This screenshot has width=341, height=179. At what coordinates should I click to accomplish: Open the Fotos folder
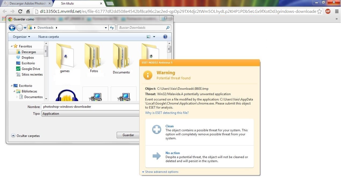pos(94,58)
